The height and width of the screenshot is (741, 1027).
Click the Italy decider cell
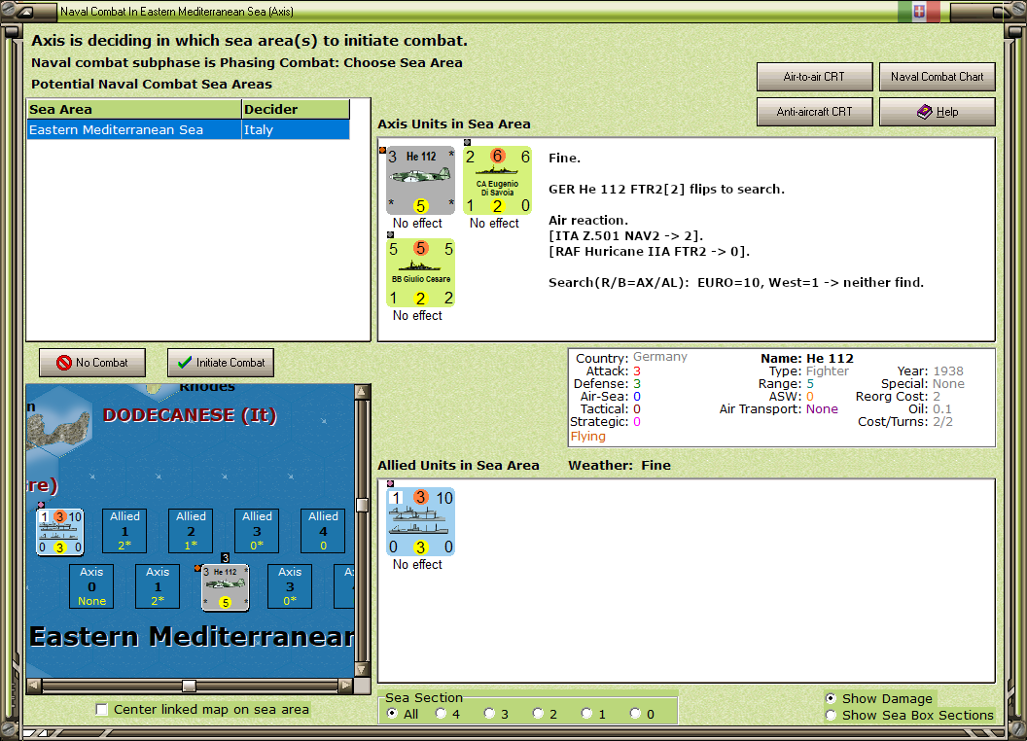coord(296,129)
